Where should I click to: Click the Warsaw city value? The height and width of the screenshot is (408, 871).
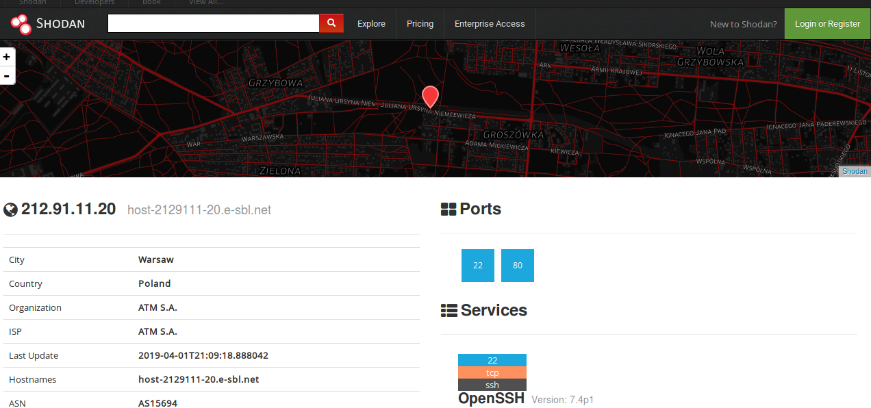(156, 260)
